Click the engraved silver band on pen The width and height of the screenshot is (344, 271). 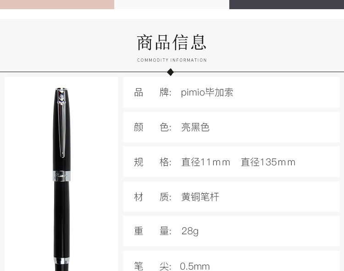tap(61, 175)
